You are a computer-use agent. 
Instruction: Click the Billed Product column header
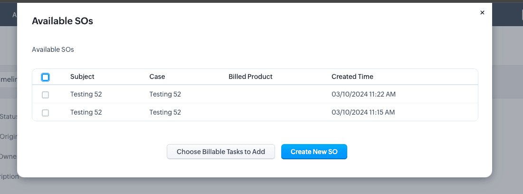coord(250,77)
